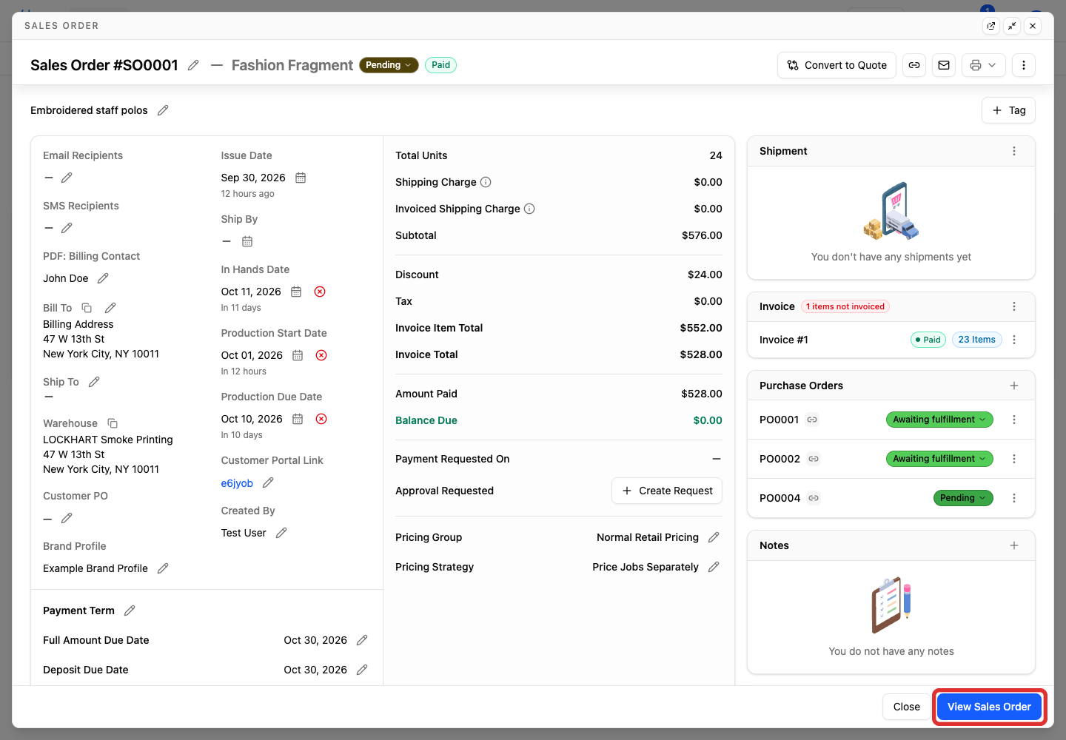Open PO0001 link icon
The height and width of the screenshot is (740, 1066).
pyautogui.click(x=812, y=420)
